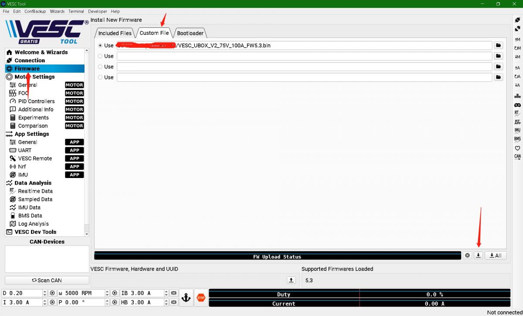Toggle RT APP realtime data icon

(x=517, y=122)
